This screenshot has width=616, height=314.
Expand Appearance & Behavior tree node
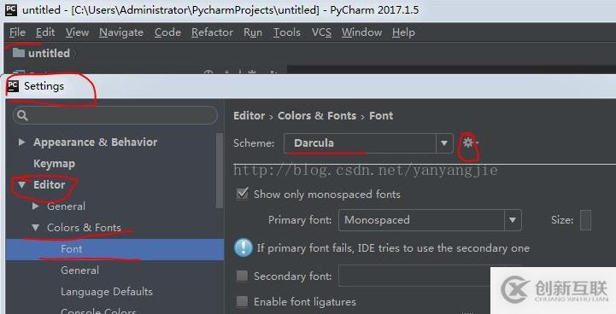coord(21,142)
